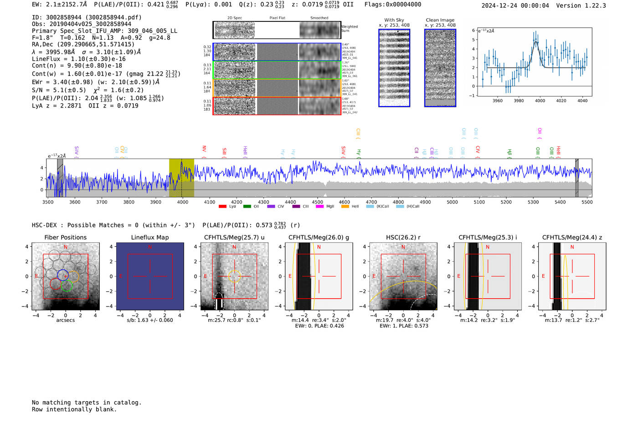Open the HSC(26.2) r cutout
The image size is (638, 434).
click(x=403, y=276)
